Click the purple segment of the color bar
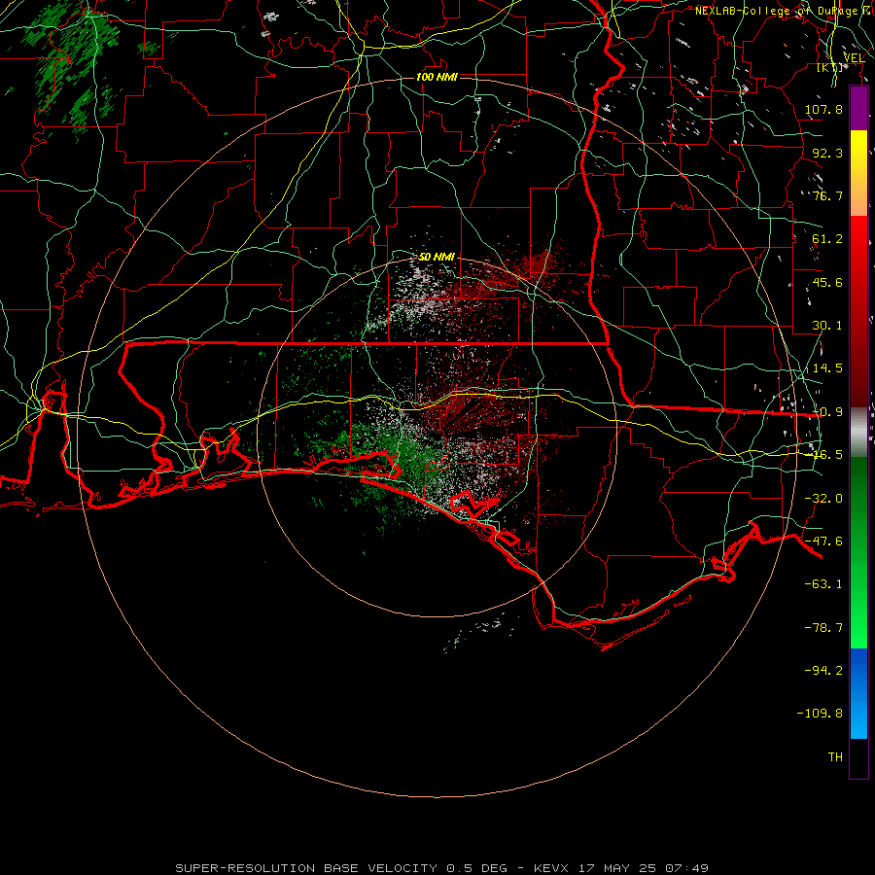The width and height of the screenshot is (875, 875). tap(858, 108)
